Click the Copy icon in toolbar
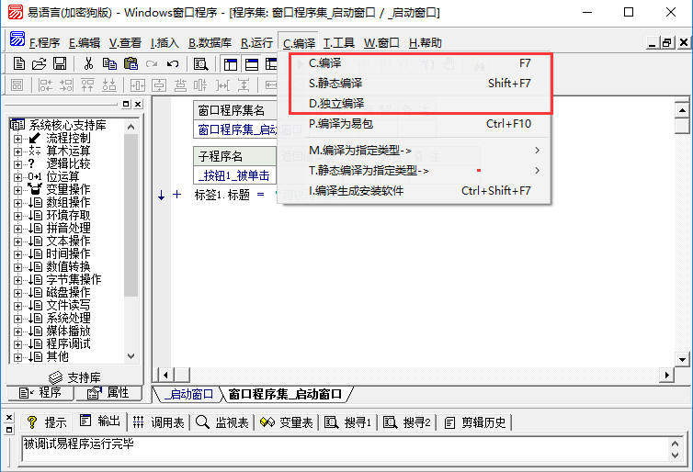This screenshot has width=693, height=472. point(109,63)
